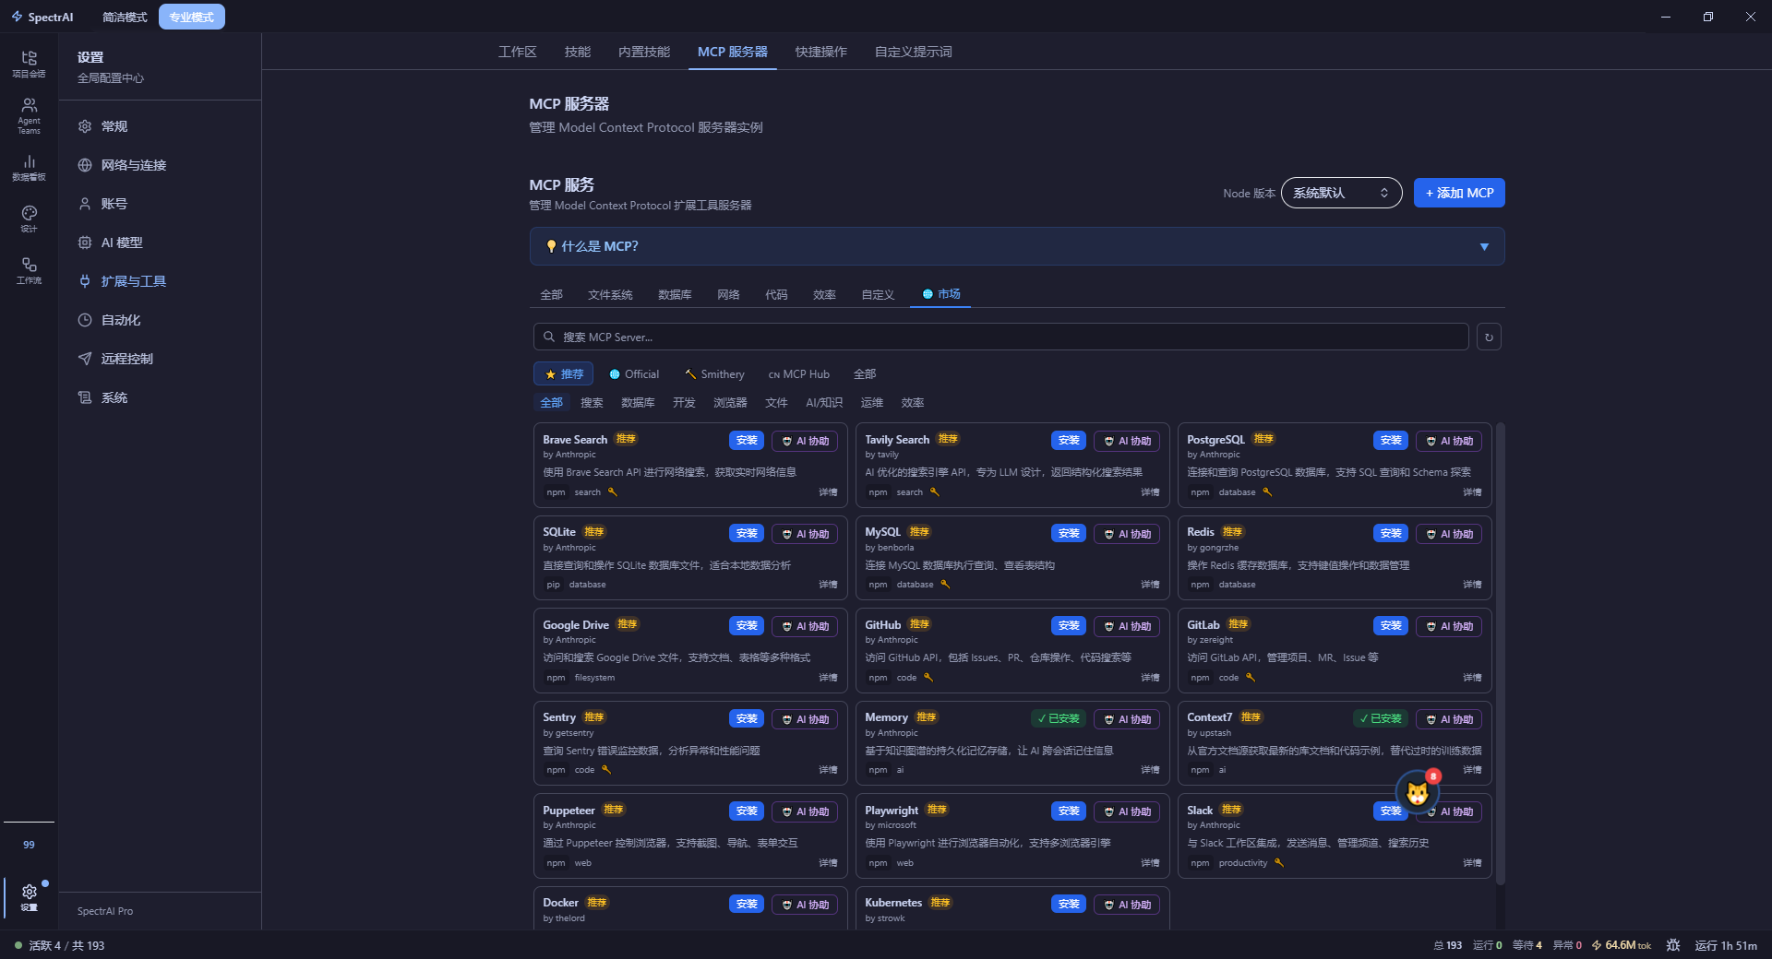Click the 等待 4 status bar entry
The width and height of the screenshot is (1772, 959).
click(x=1527, y=945)
